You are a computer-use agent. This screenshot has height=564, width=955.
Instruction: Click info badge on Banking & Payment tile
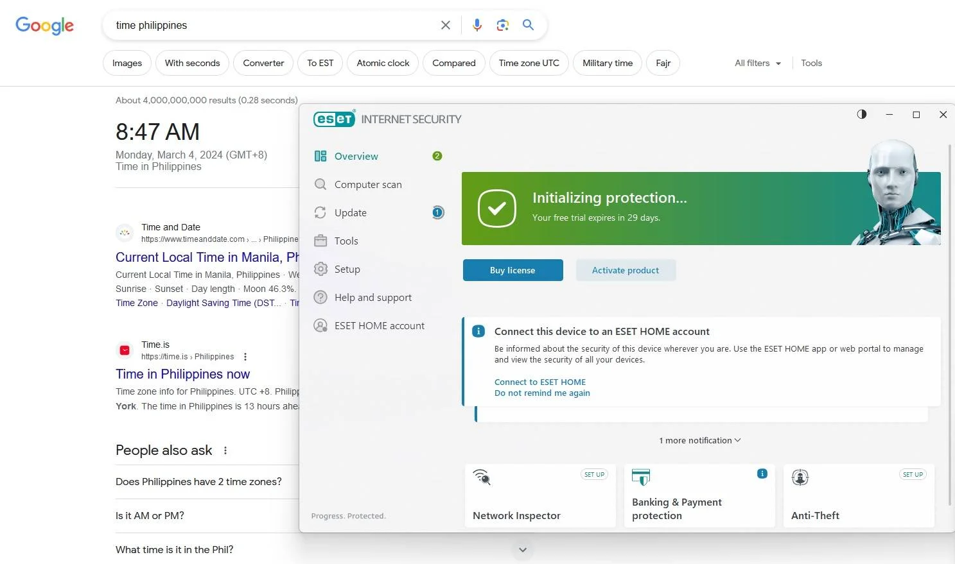coord(762,474)
